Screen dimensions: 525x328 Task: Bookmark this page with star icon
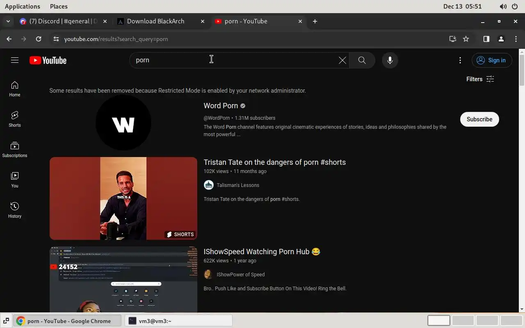point(466,39)
